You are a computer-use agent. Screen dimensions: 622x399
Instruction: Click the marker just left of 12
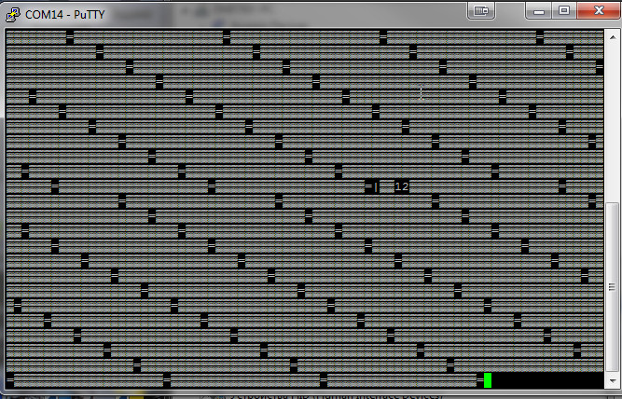(x=372, y=186)
